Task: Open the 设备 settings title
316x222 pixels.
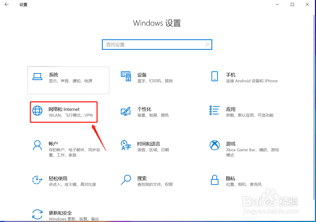Action: click(142, 75)
